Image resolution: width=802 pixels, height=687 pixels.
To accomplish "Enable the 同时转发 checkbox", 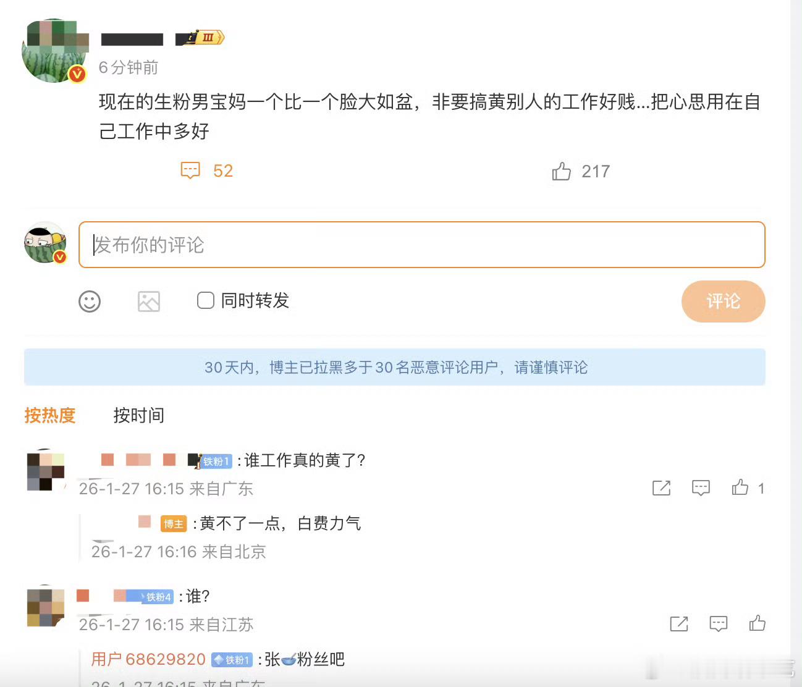I will click(x=205, y=301).
